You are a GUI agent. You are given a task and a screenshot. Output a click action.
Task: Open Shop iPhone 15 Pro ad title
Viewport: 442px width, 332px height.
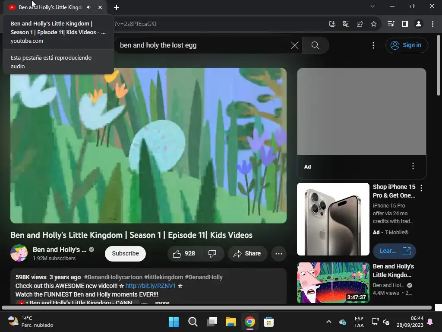pos(394,191)
